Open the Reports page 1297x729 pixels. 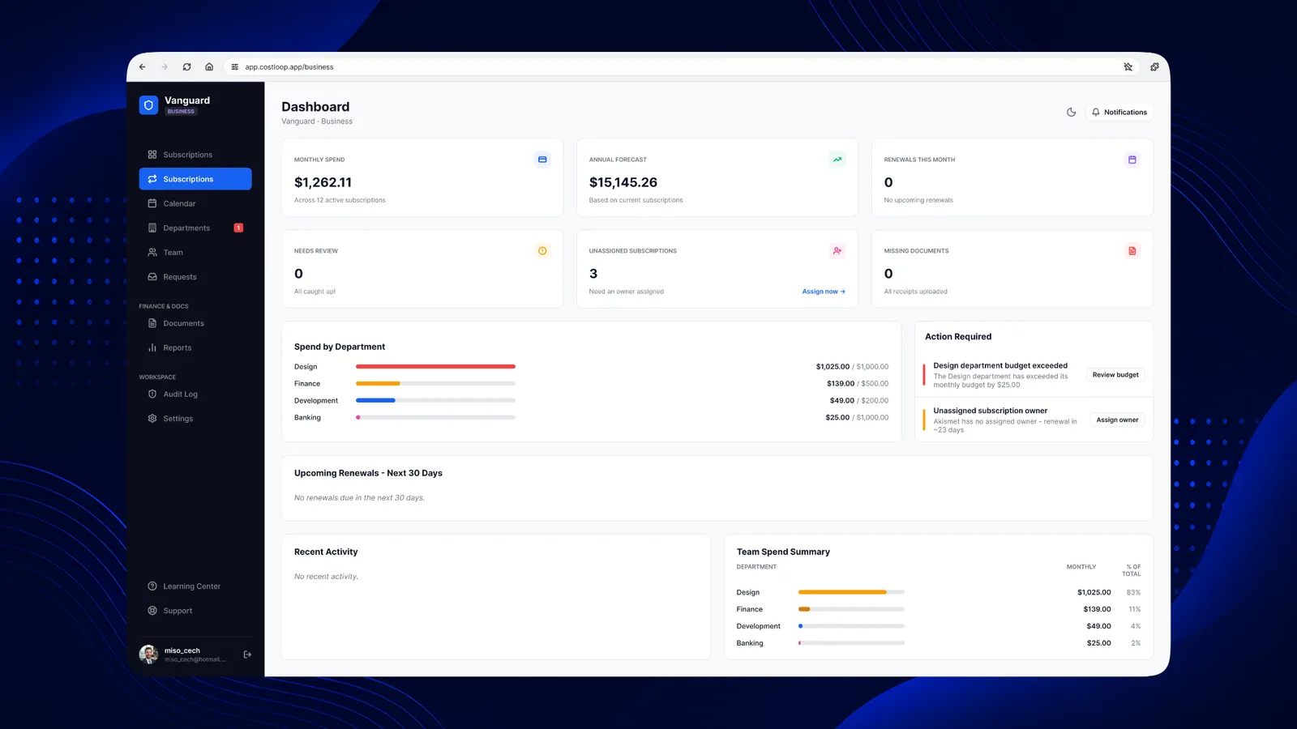[x=195, y=347]
